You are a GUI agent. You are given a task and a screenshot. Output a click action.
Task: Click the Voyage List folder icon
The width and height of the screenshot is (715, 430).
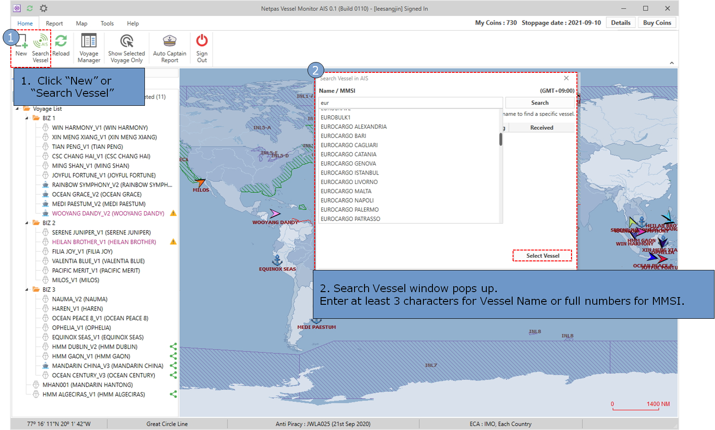(x=27, y=109)
